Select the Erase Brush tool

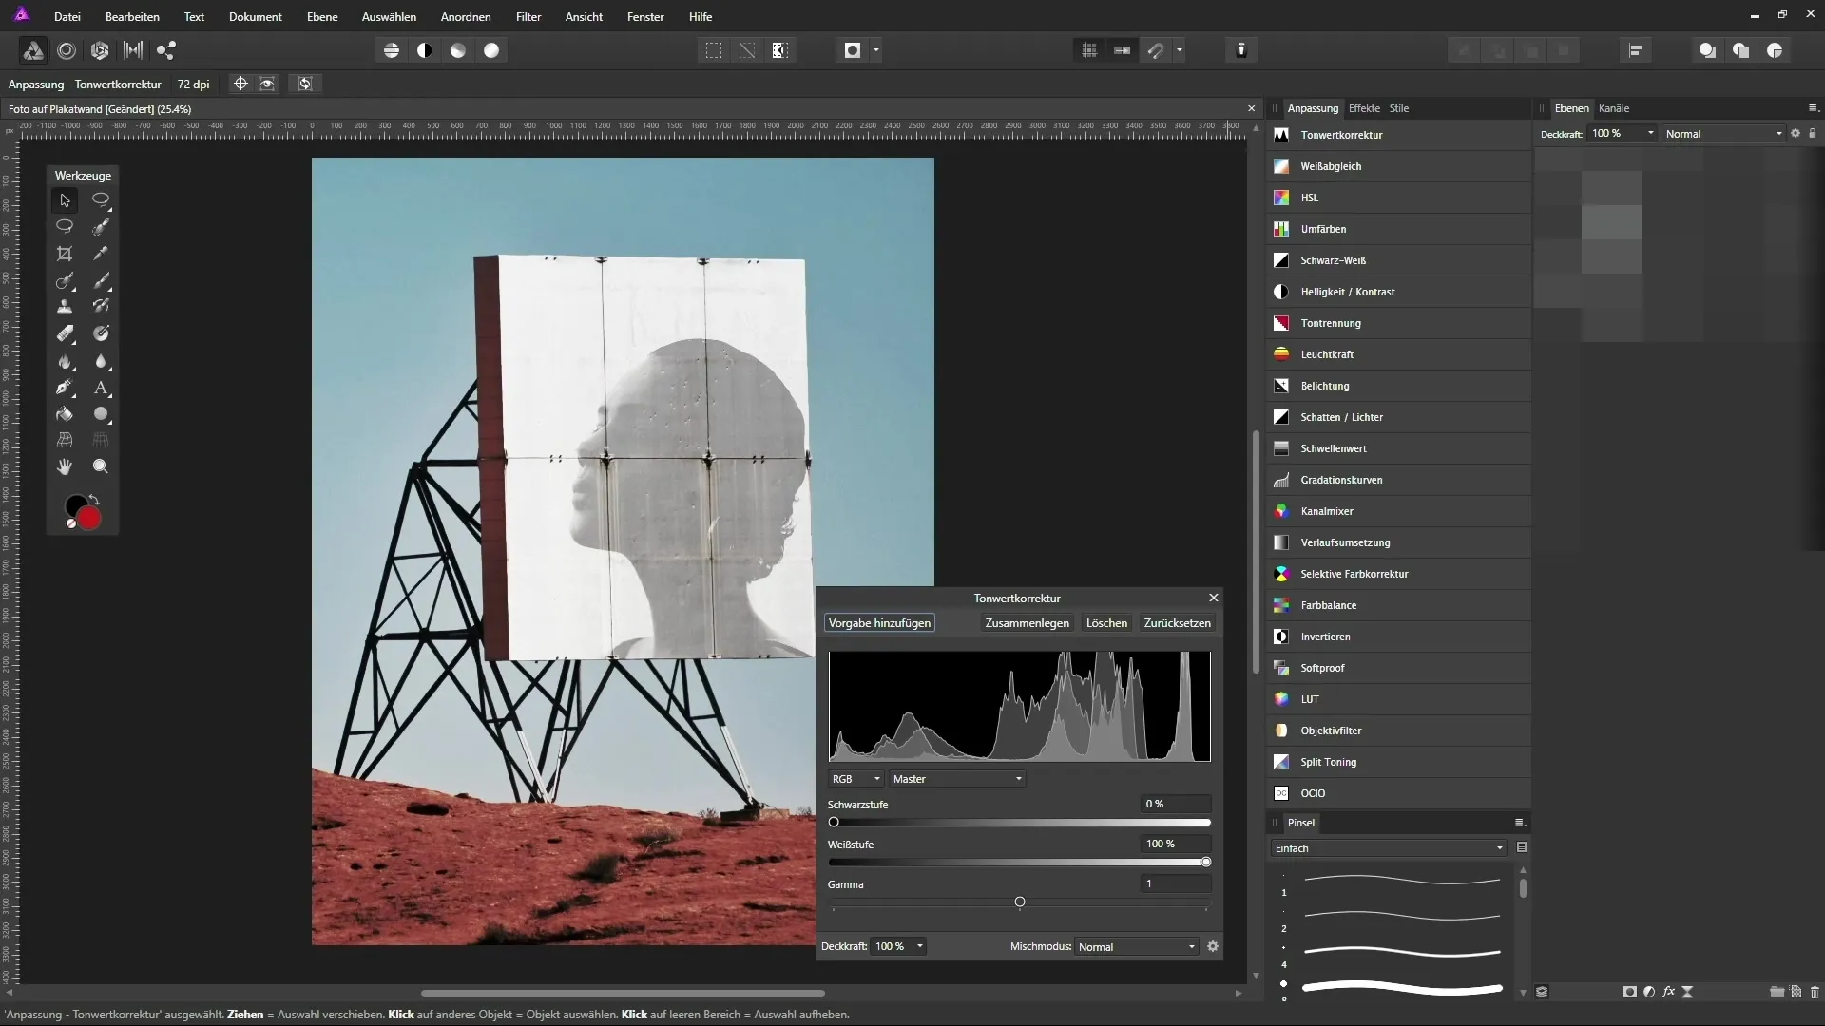tap(65, 333)
